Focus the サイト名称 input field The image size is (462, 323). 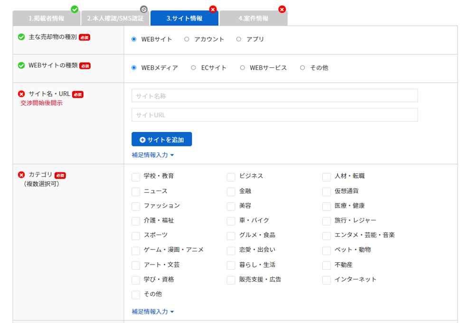coord(274,96)
